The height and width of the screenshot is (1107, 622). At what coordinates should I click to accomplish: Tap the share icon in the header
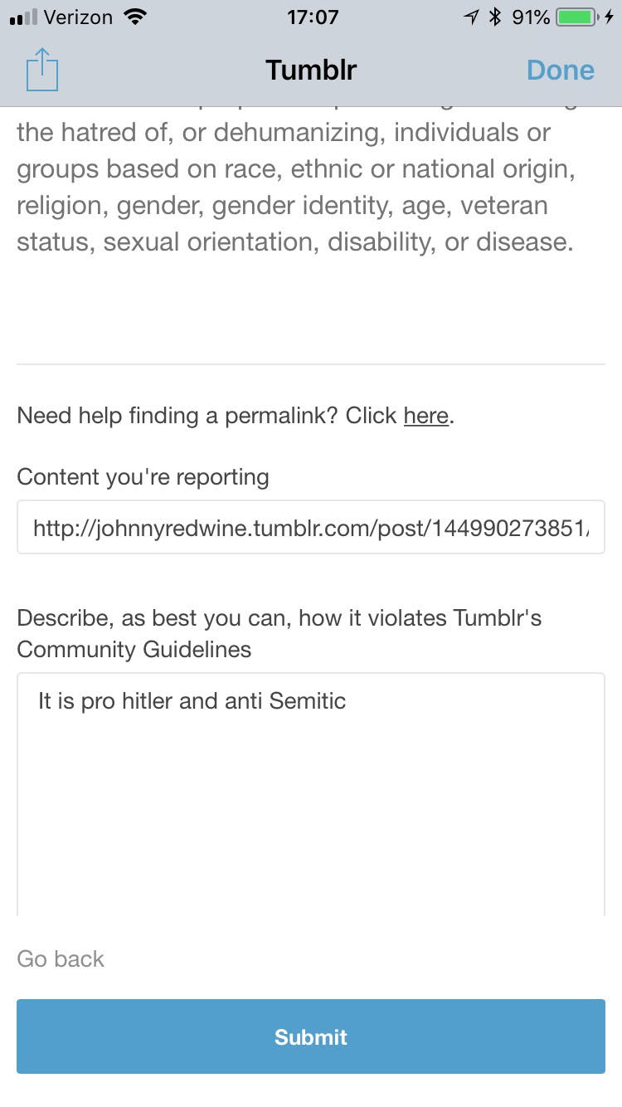point(42,70)
